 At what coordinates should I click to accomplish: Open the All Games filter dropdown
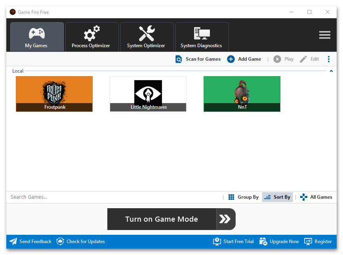(316, 197)
